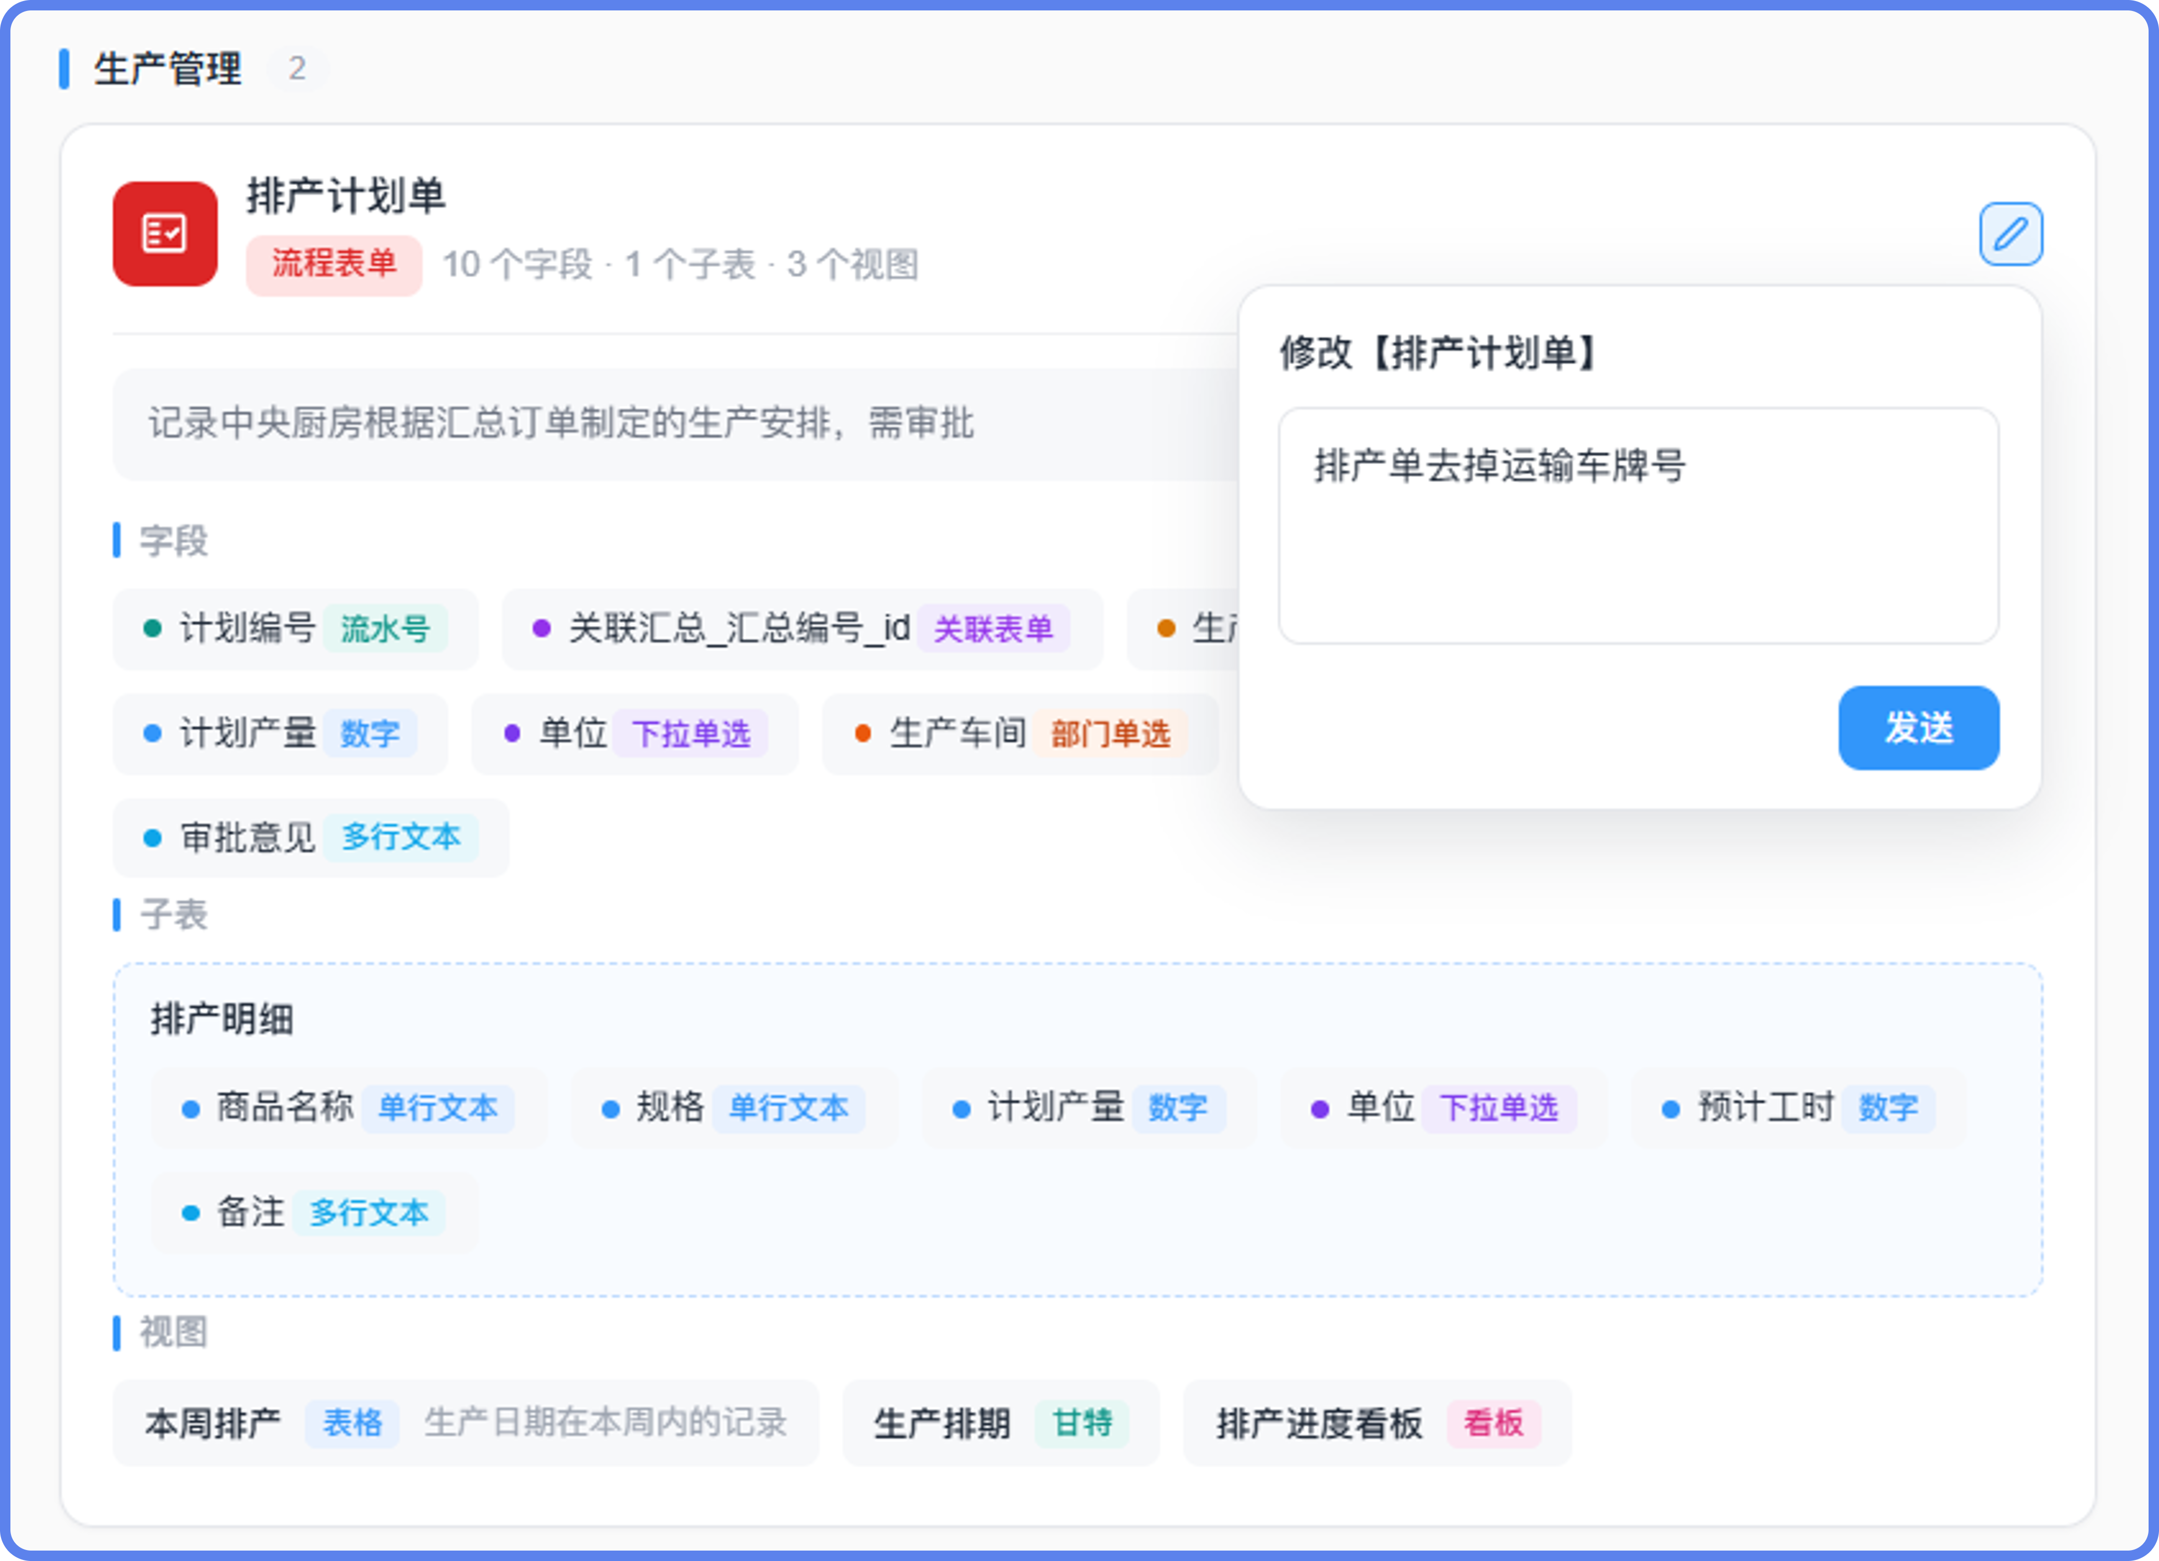The height and width of the screenshot is (1561, 2159).
Task: Click the form description 记录中央厨房 text
Action: tap(561, 423)
